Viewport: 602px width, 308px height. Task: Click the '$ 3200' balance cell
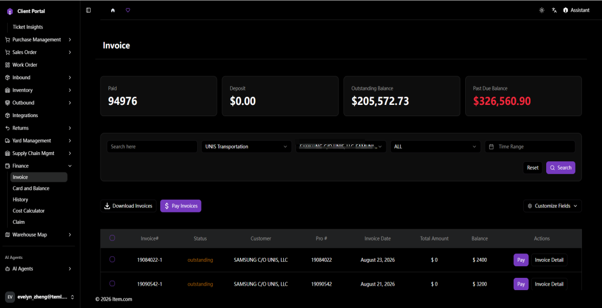480,284
